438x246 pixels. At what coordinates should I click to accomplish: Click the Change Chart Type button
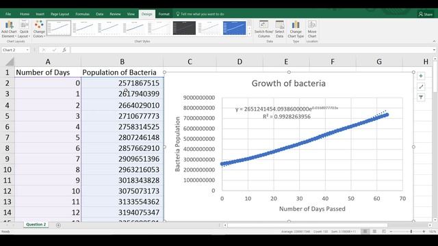coord(296,29)
